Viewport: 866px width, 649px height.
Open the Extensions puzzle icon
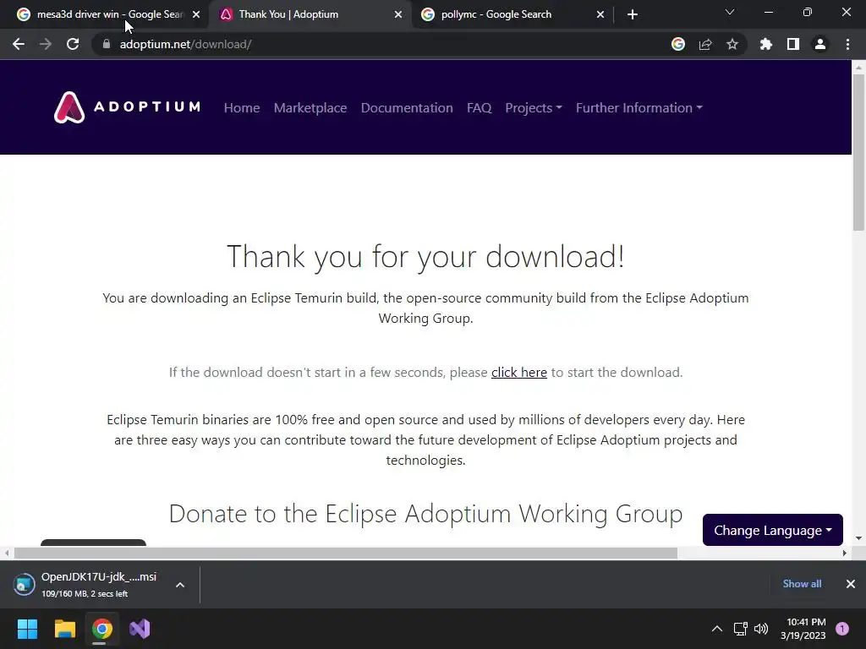(766, 44)
